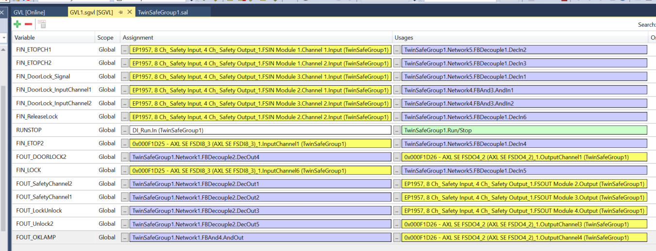Add a new variable with green plus

pos(17,24)
